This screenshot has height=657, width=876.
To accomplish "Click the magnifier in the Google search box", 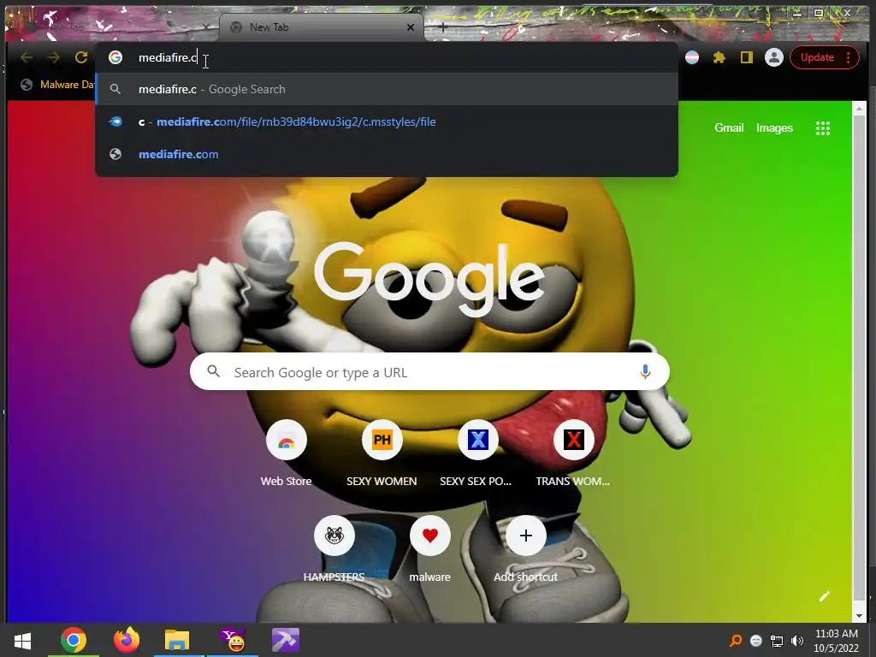I will point(213,371).
